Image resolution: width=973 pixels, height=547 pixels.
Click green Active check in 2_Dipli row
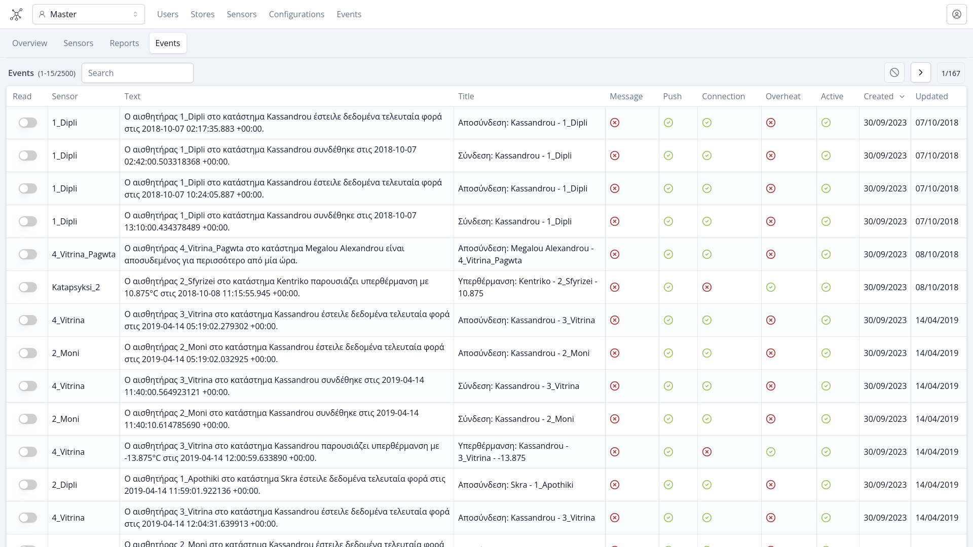click(826, 485)
